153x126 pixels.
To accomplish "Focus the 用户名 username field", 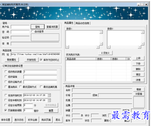I will click(20, 27).
